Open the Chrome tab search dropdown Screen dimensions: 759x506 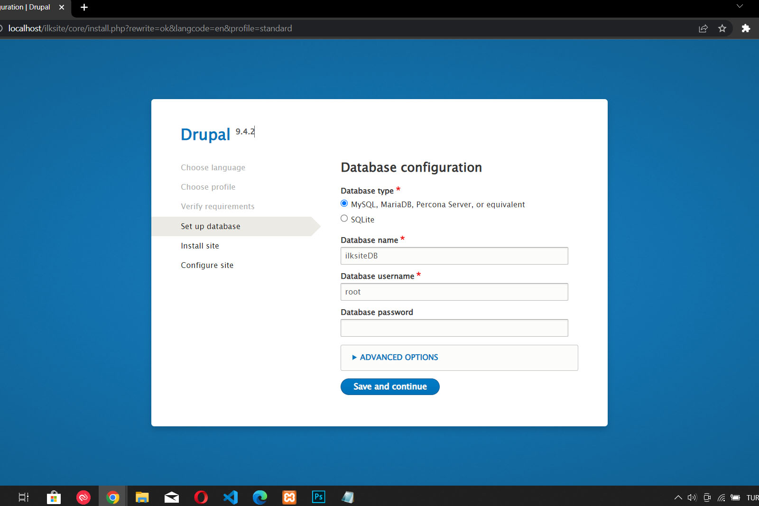[740, 6]
